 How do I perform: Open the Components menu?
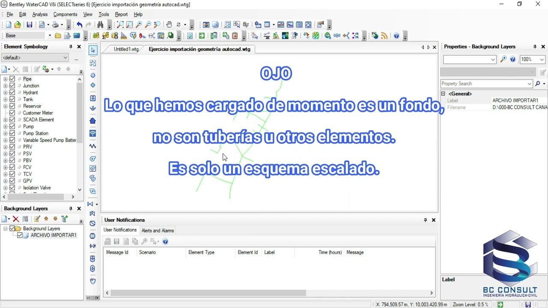click(x=65, y=15)
